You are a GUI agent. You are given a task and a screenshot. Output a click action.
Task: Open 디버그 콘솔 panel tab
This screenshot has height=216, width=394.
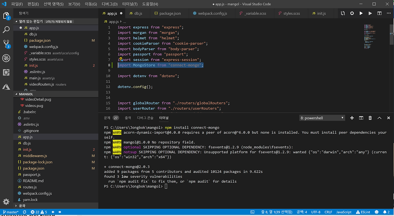[145, 118]
